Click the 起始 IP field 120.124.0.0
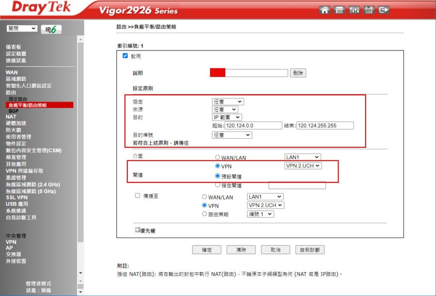Screen dimensions: 436x296 253,125
